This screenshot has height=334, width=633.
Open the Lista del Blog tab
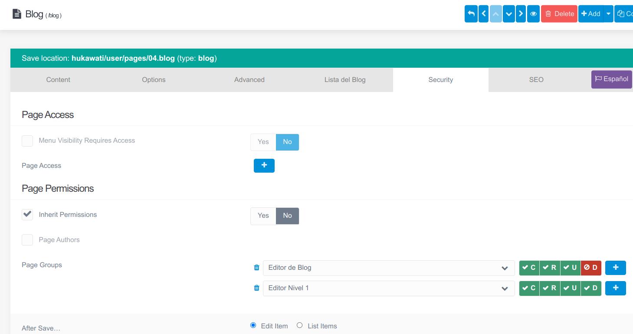point(345,80)
